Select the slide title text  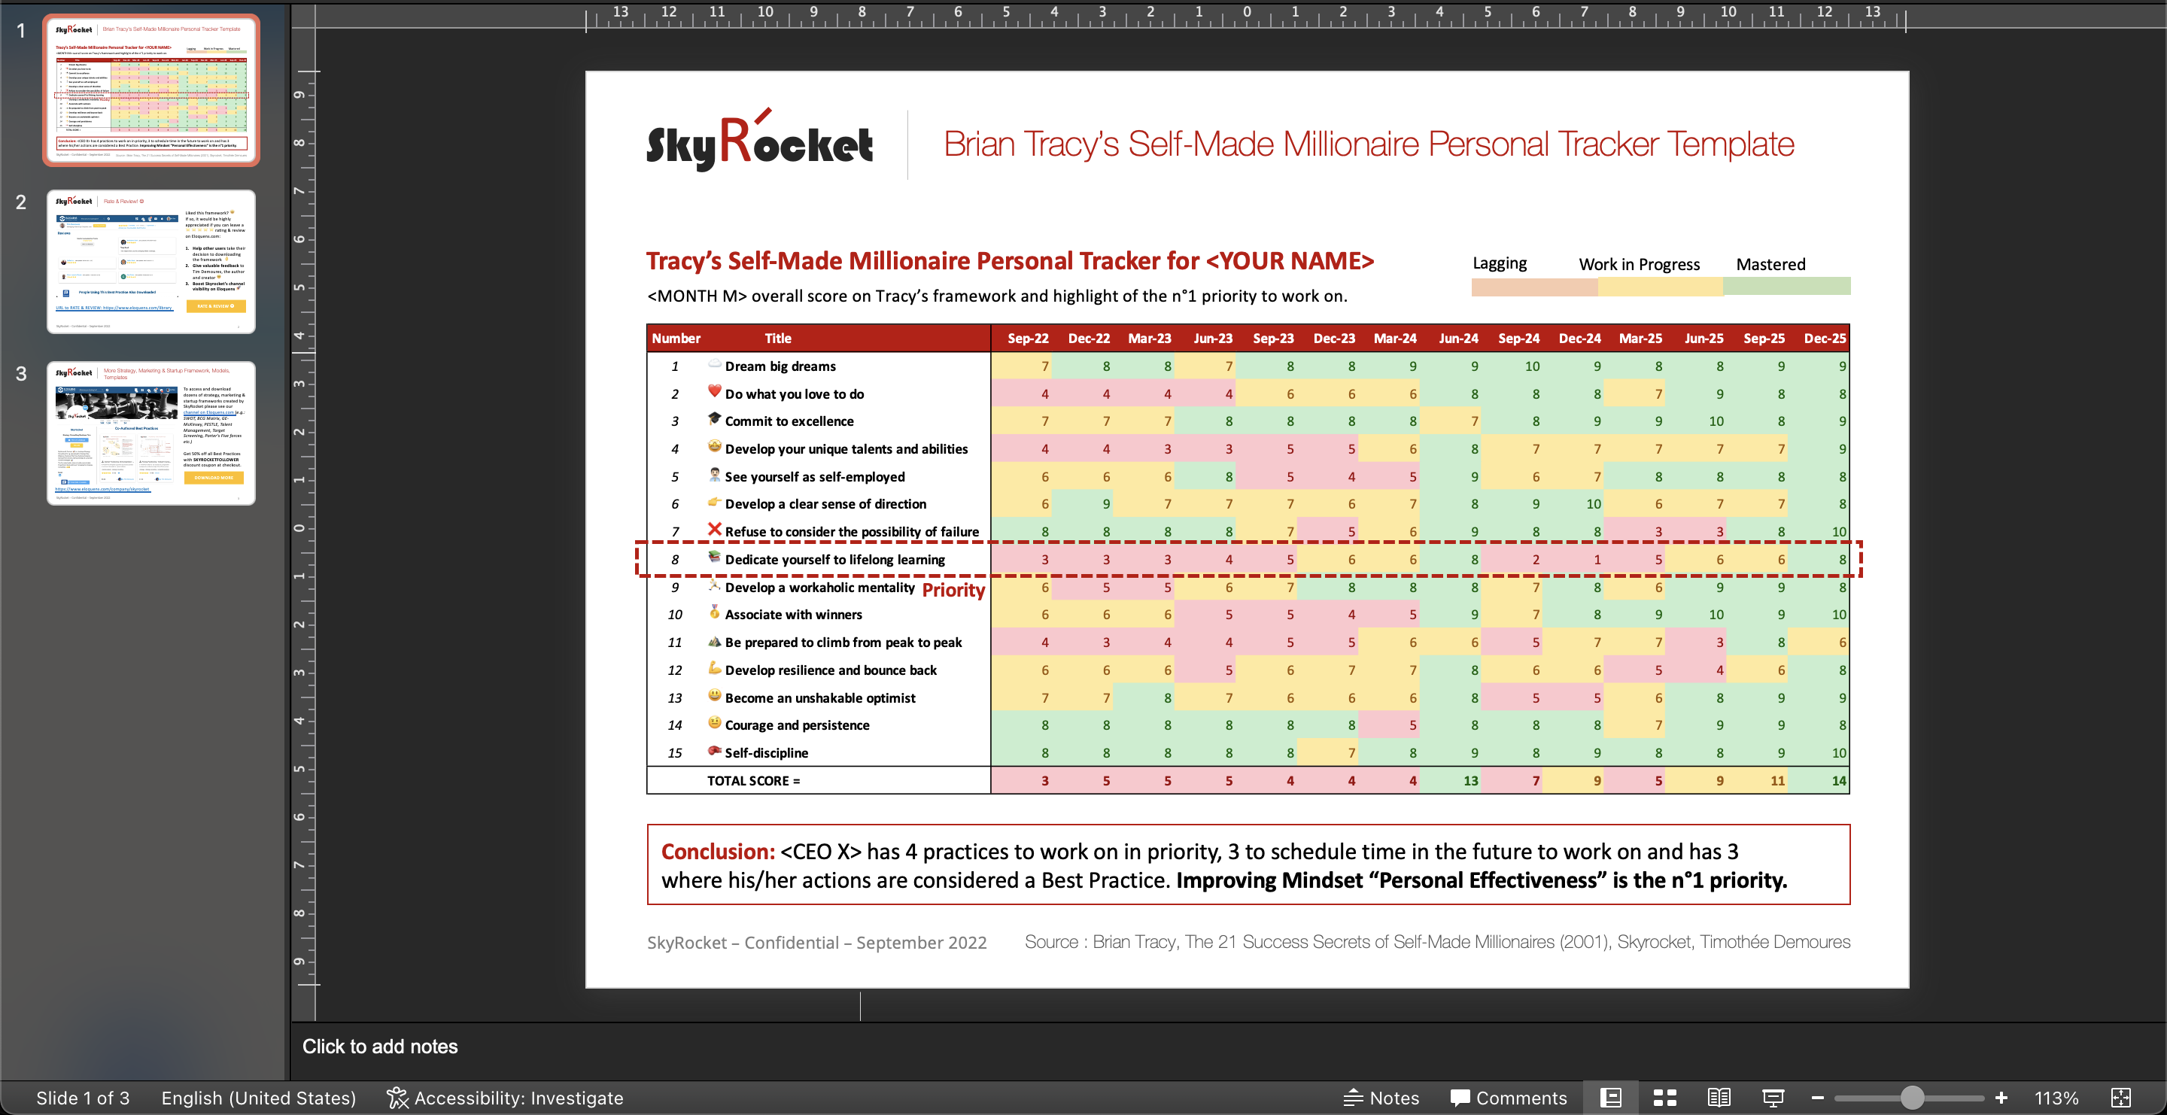[1369, 144]
